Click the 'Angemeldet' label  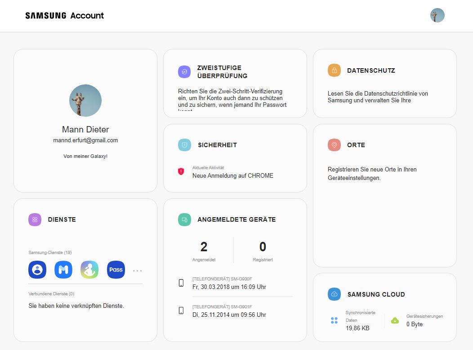(x=204, y=260)
